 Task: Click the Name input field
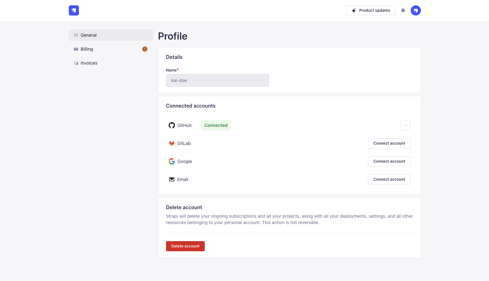(x=217, y=80)
